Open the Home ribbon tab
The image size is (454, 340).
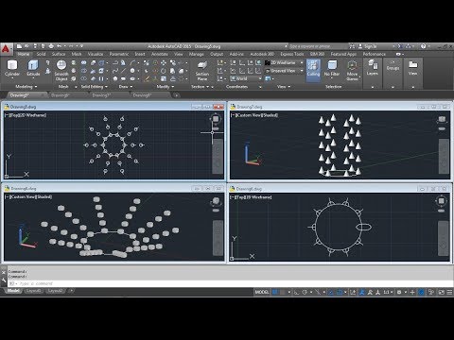[x=24, y=54]
